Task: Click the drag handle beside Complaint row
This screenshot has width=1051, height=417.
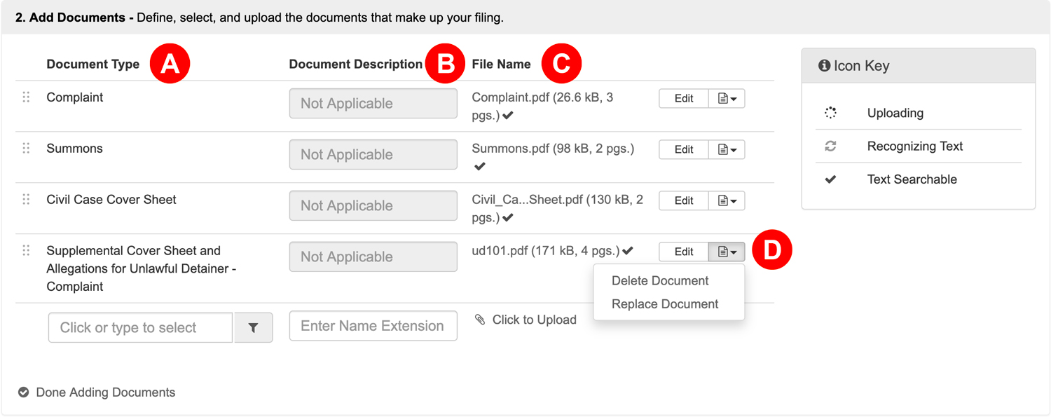Action: click(26, 97)
